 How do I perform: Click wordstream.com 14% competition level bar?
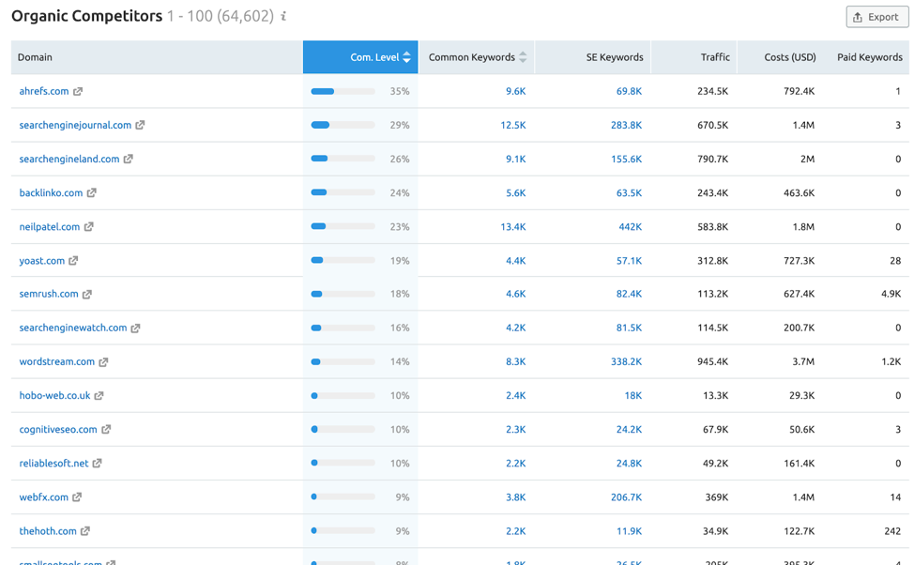tap(343, 362)
